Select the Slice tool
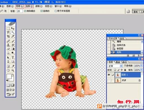The height and width of the screenshot is (110, 144). coord(13,36)
